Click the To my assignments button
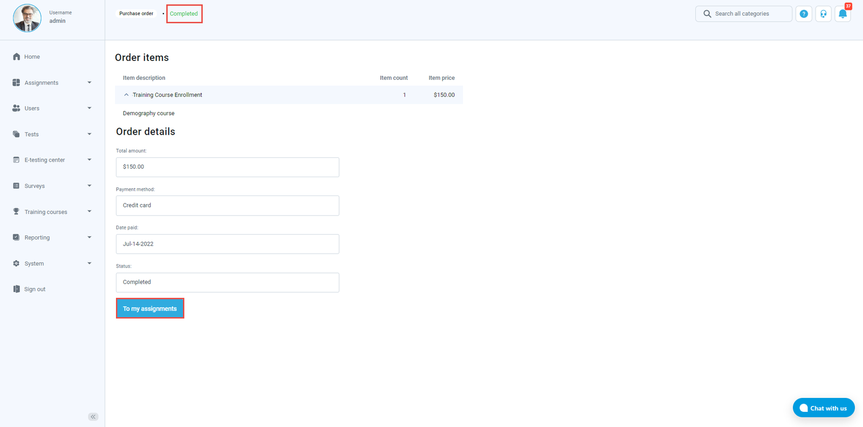The width and height of the screenshot is (863, 427). [150, 309]
